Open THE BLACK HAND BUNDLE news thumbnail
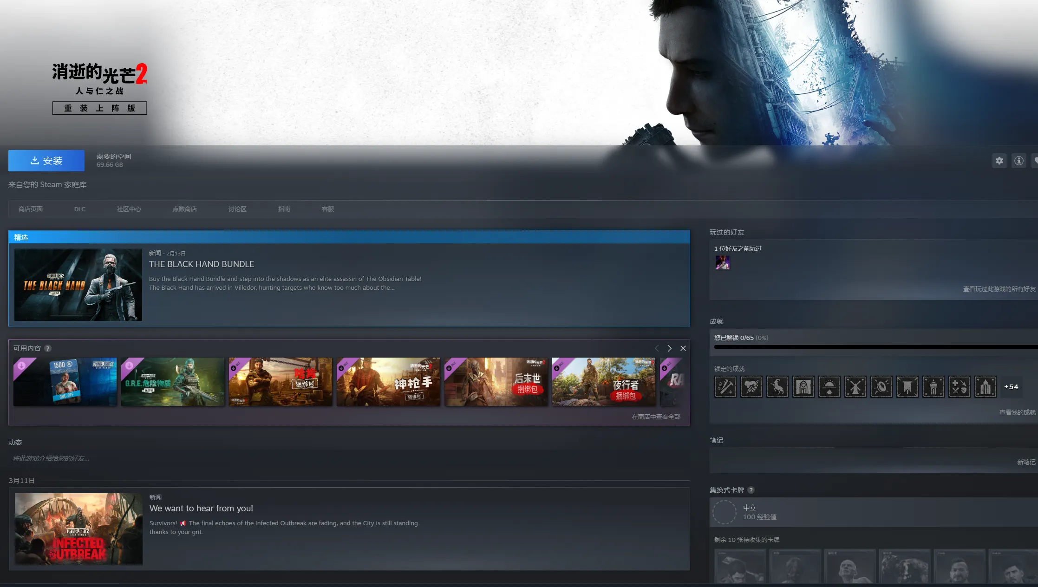The height and width of the screenshot is (587, 1038). pyautogui.click(x=78, y=285)
